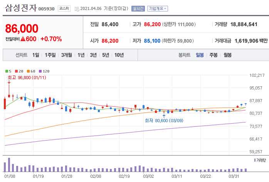Screen dimensions: 269x182
Task: Click the 거래대금 value 1,619,906 백만
Action: (251, 41)
